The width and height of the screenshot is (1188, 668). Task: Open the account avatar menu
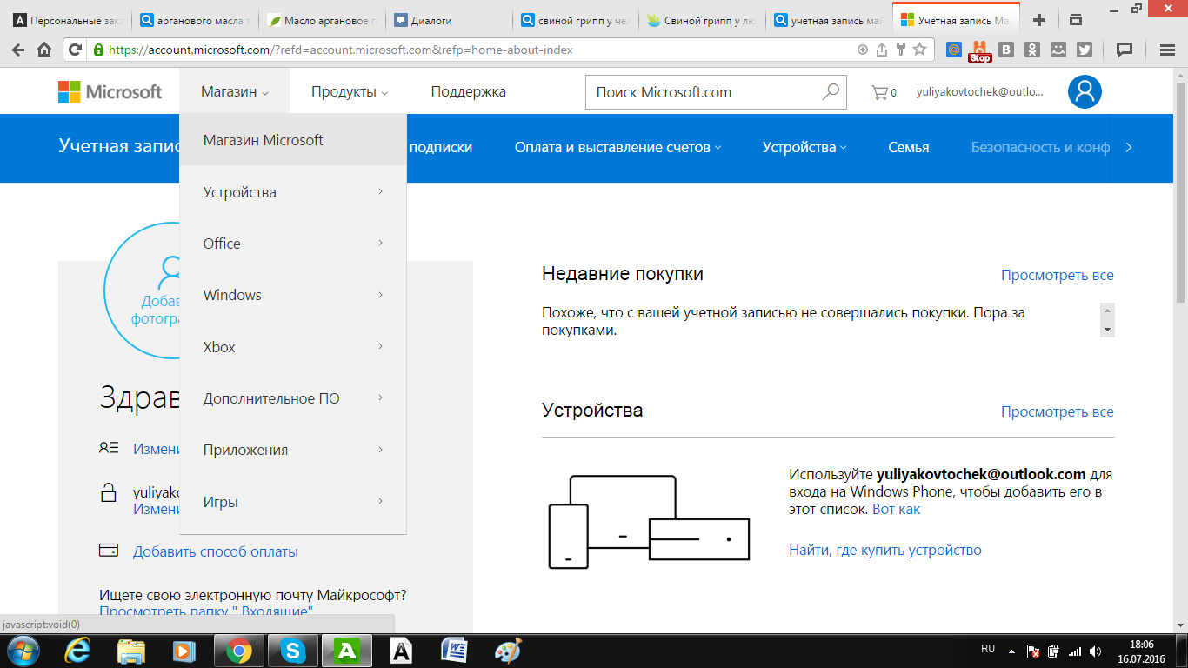[1085, 92]
